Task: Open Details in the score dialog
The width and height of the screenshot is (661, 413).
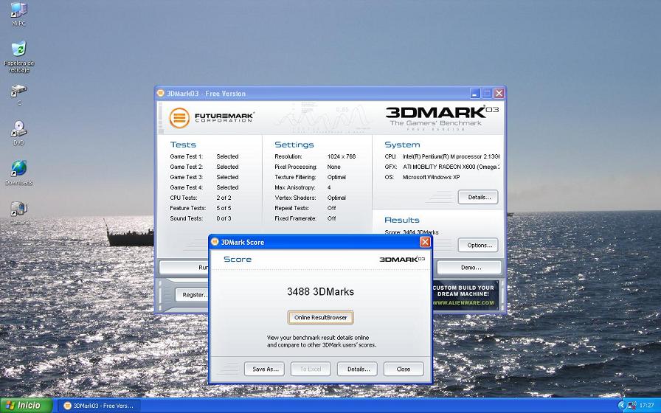Action: point(358,369)
